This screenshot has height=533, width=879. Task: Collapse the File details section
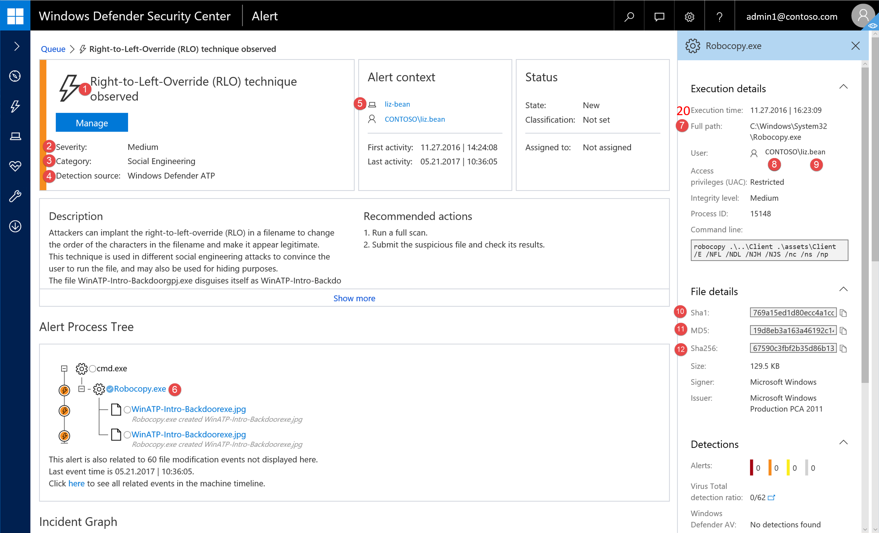pos(843,290)
